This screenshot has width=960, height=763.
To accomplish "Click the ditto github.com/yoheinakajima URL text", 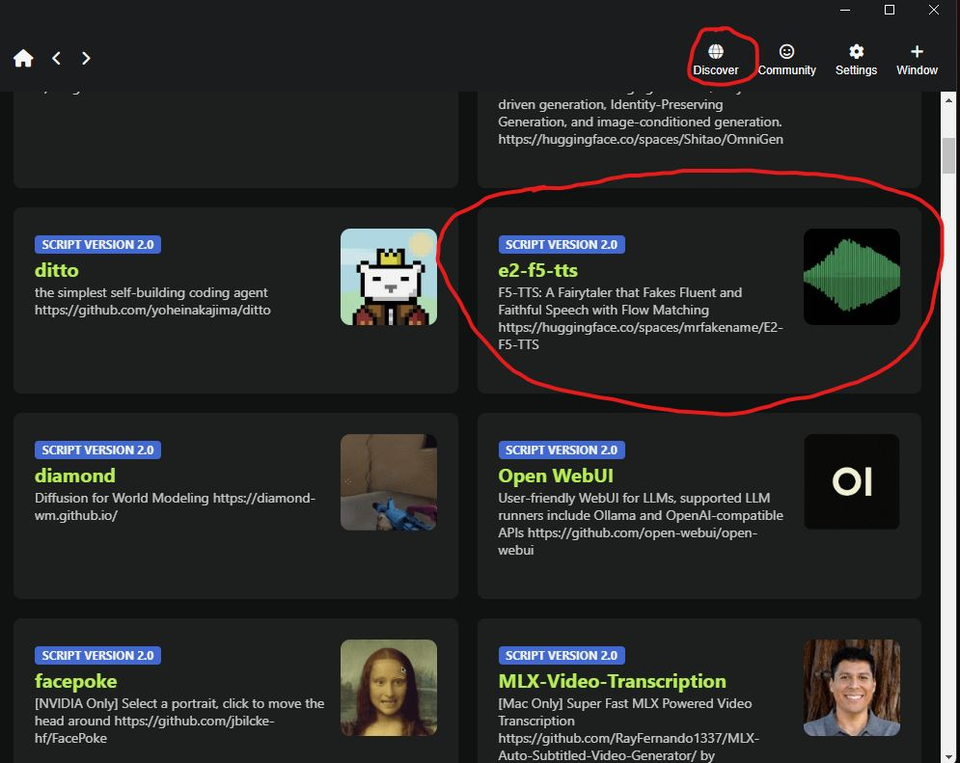I will 152,311.
